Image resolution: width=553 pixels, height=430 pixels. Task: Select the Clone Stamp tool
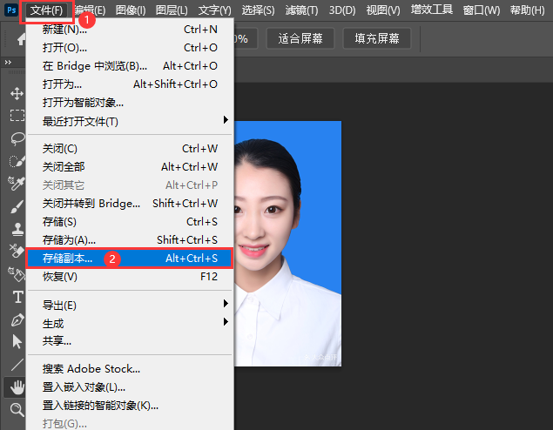(17, 229)
